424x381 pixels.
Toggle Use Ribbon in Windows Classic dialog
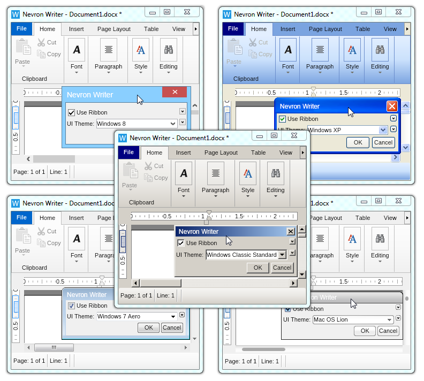coord(180,243)
